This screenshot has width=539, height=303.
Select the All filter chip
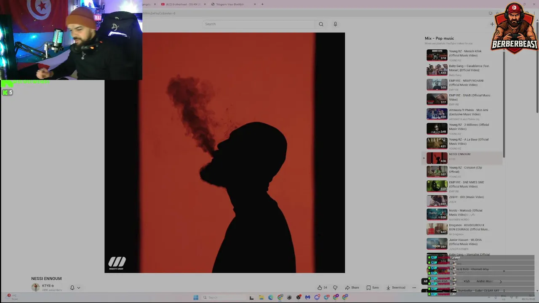(425, 282)
